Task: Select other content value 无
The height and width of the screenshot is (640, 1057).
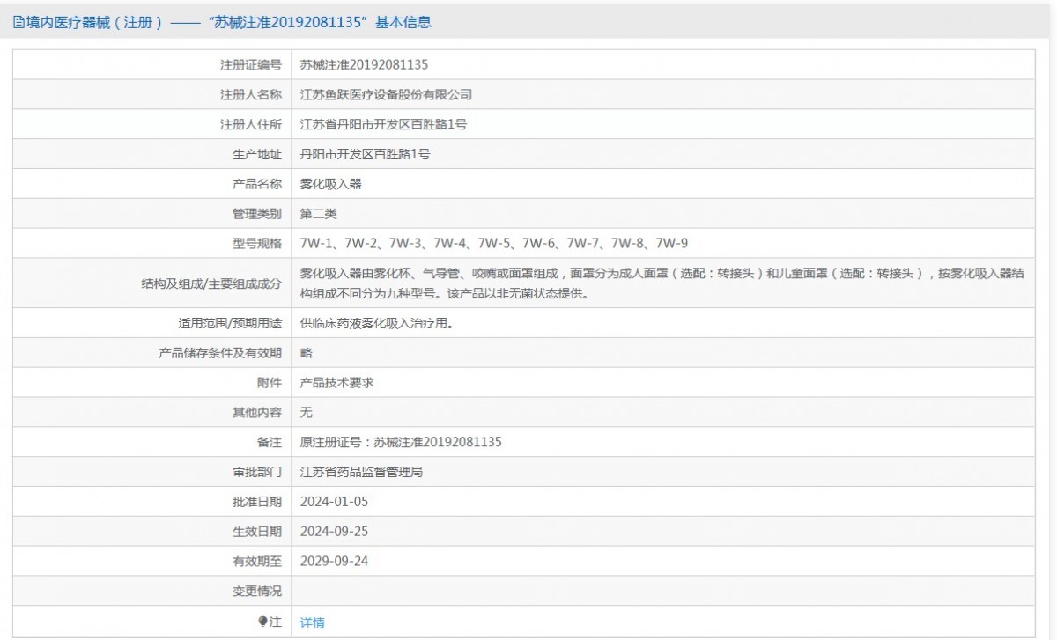Action: click(307, 413)
